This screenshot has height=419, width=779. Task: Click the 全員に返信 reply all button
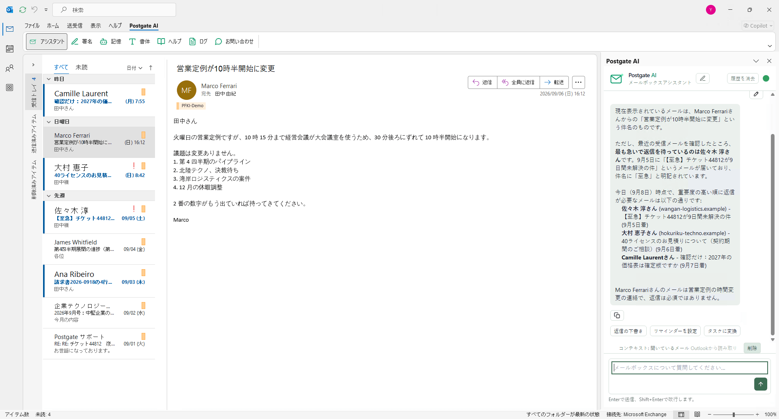(x=519, y=82)
